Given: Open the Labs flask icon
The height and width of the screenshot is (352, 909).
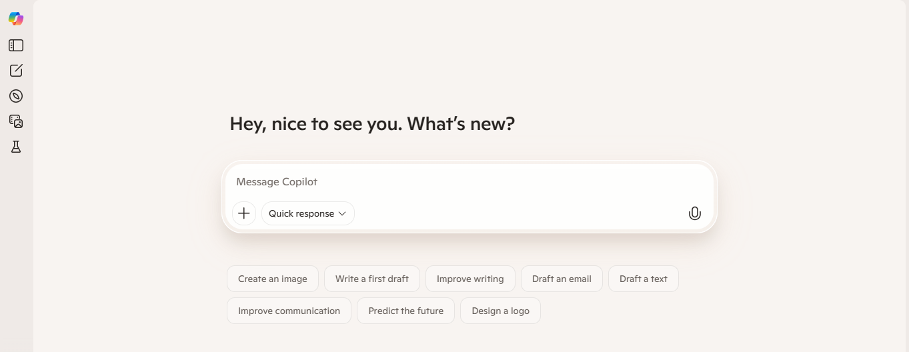Looking at the screenshot, I should point(16,147).
